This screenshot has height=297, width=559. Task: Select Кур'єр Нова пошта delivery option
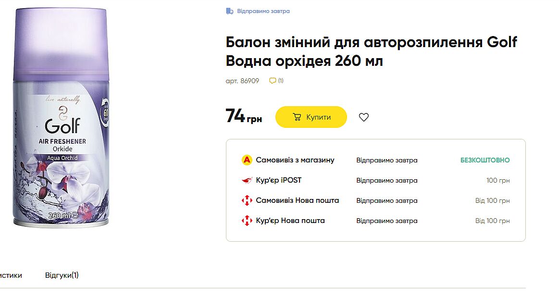(x=290, y=221)
